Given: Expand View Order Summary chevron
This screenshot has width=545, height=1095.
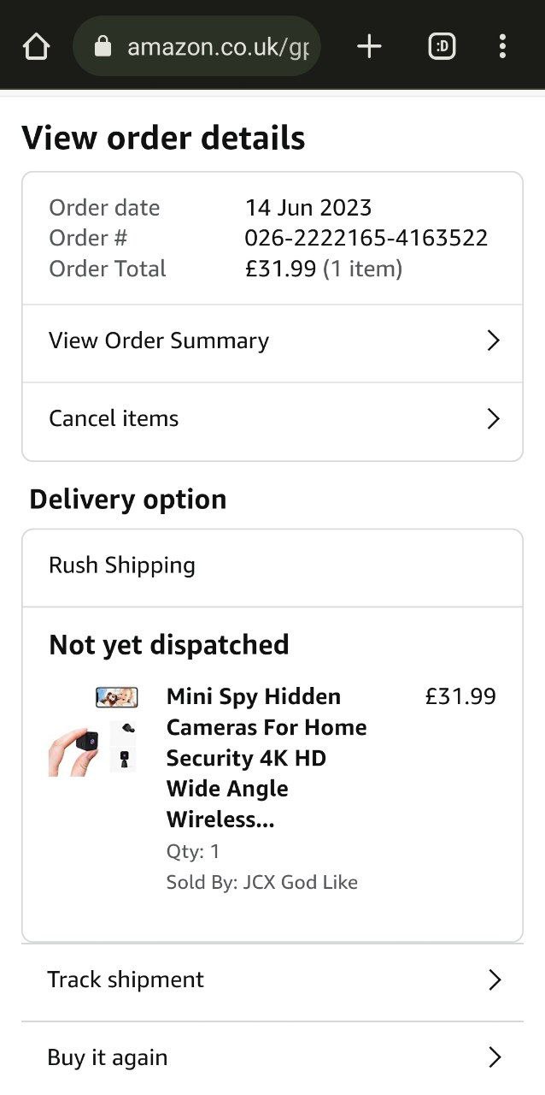Looking at the screenshot, I should coord(493,341).
